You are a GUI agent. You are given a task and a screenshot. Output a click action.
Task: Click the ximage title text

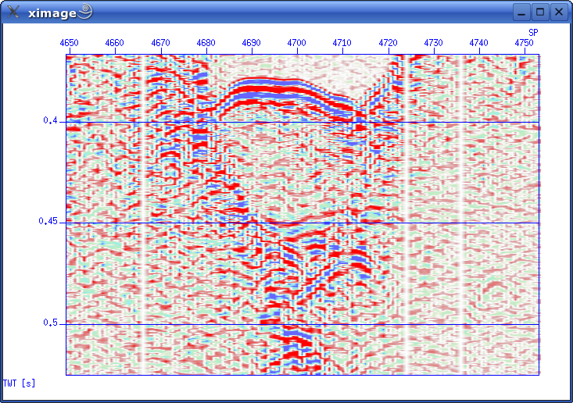click(52, 13)
